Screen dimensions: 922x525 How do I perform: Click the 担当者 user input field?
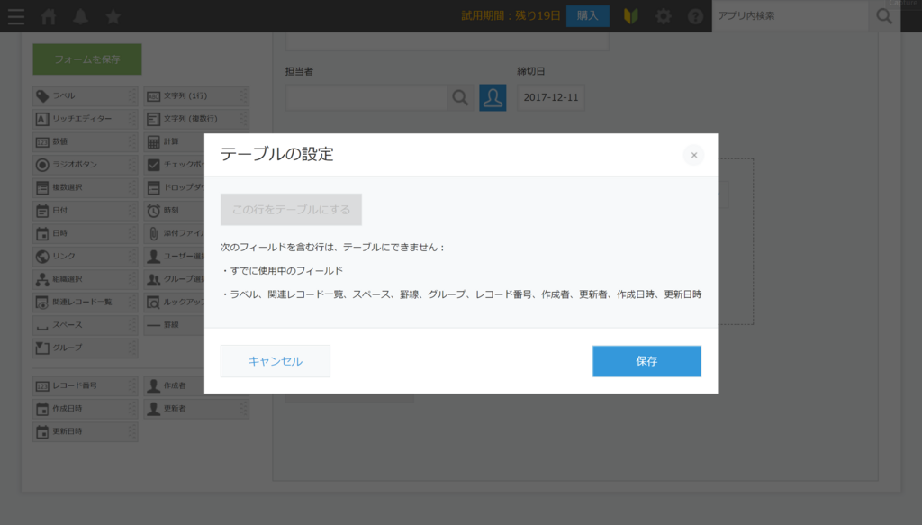(366, 97)
